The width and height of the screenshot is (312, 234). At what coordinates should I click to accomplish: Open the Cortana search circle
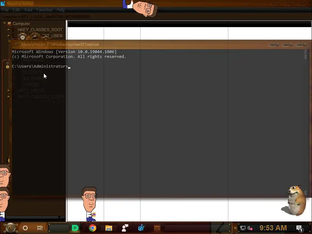25,228
